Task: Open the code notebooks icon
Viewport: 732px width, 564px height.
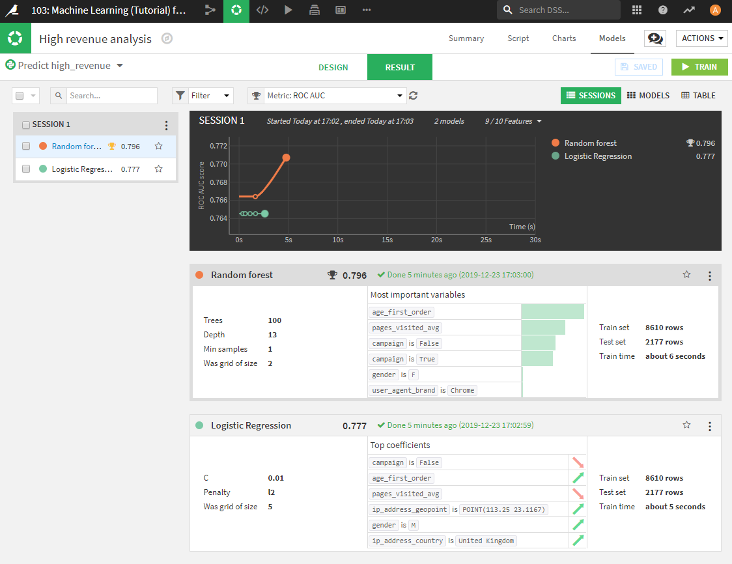Action: (x=262, y=10)
